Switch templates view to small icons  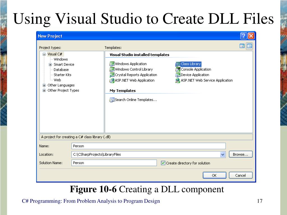249,46
